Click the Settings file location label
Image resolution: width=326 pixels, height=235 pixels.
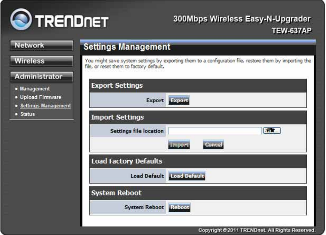coord(137,131)
